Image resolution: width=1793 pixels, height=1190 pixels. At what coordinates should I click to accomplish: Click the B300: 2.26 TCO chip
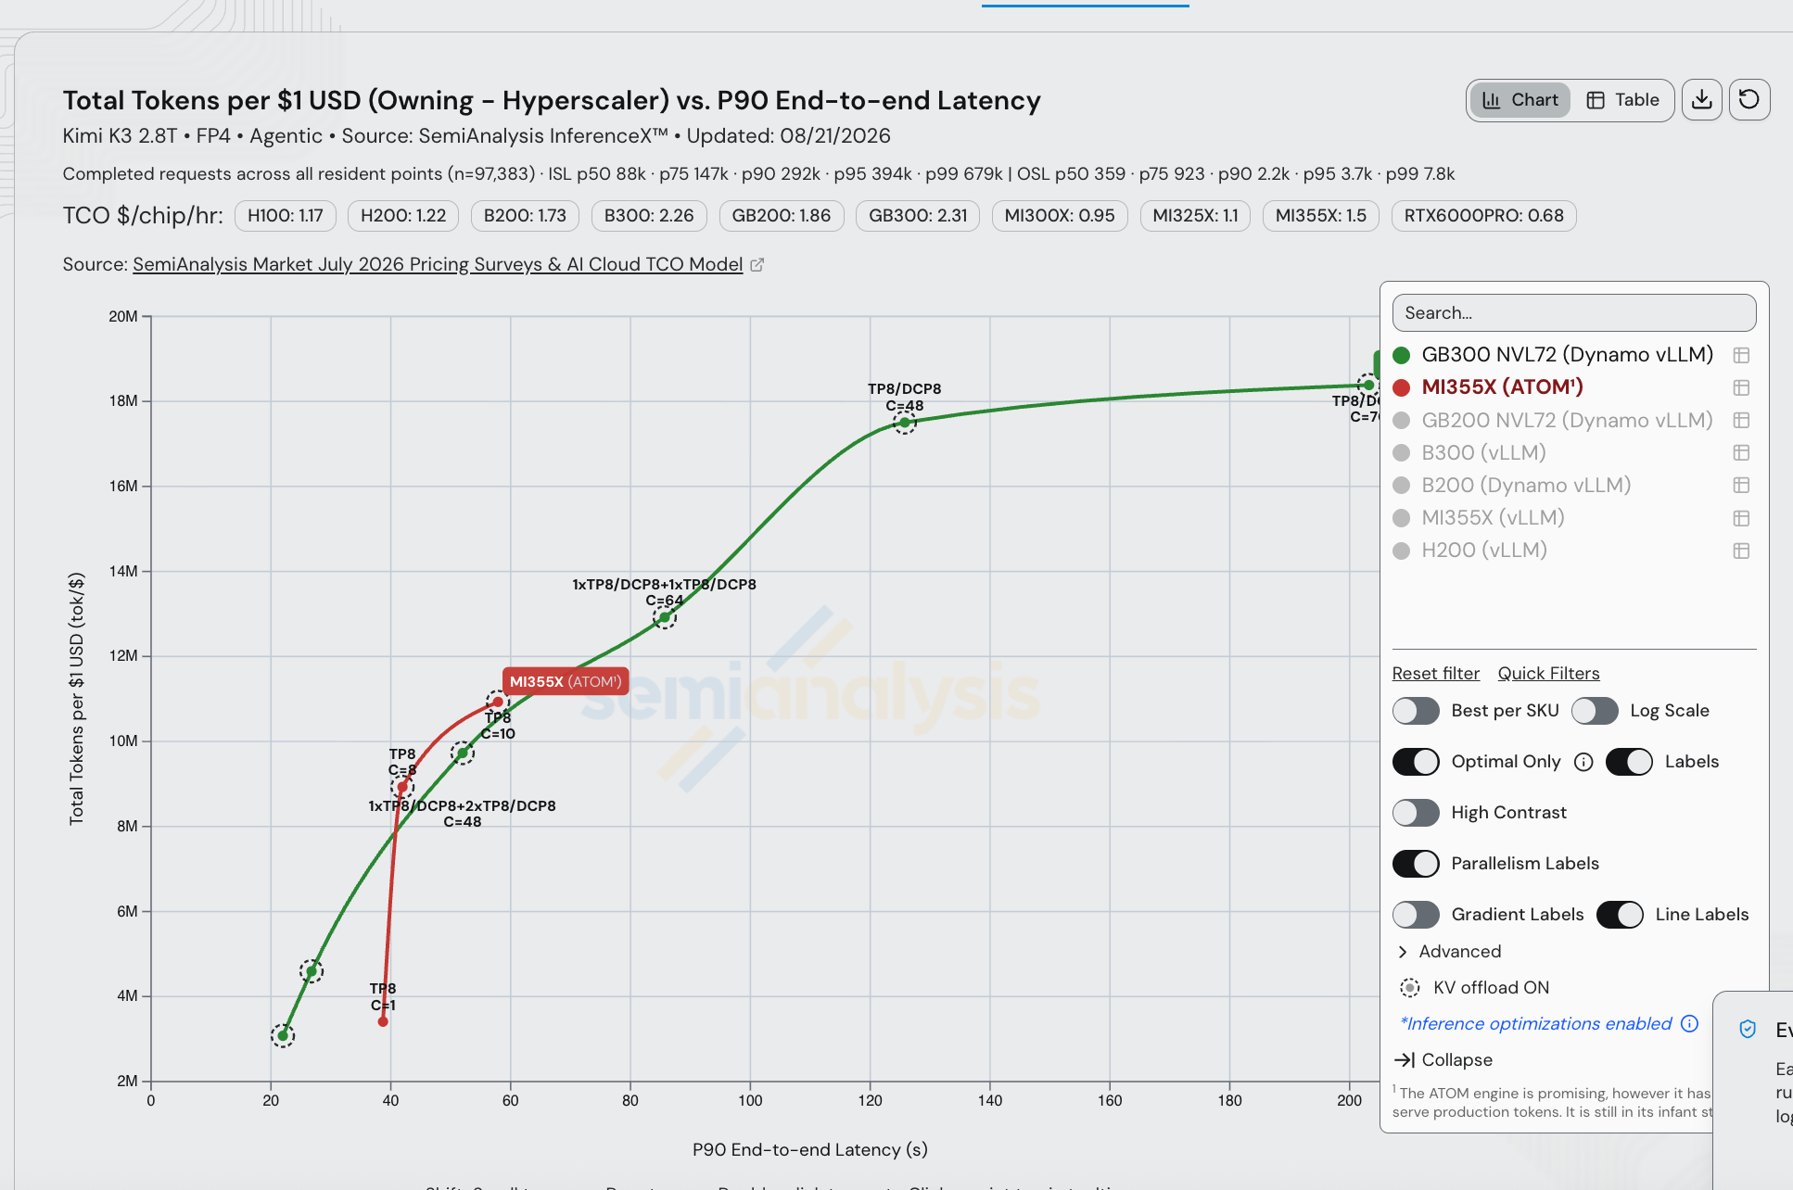coord(649,216)
